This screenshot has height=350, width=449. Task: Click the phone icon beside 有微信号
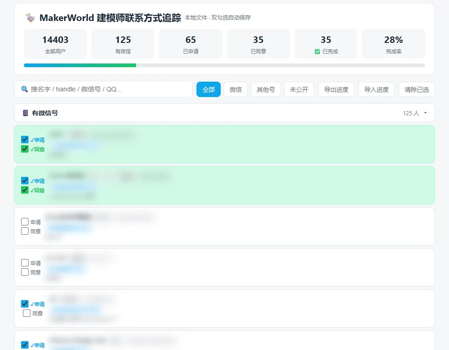[x=25, y=113]
